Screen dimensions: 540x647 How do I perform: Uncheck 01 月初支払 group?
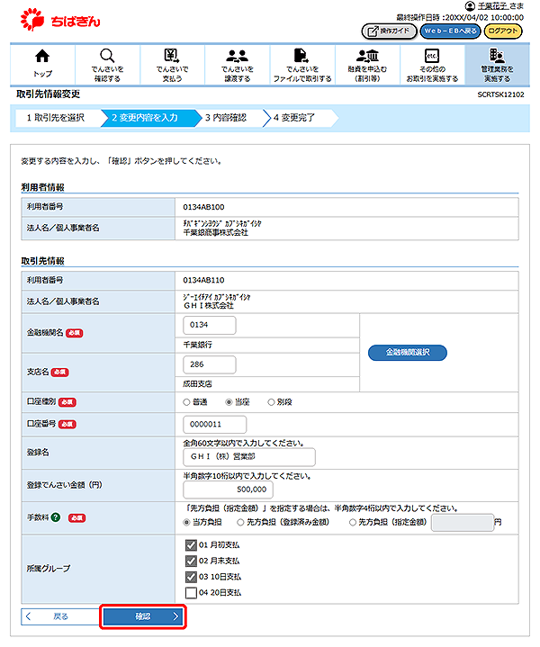(x=191, y=545)
